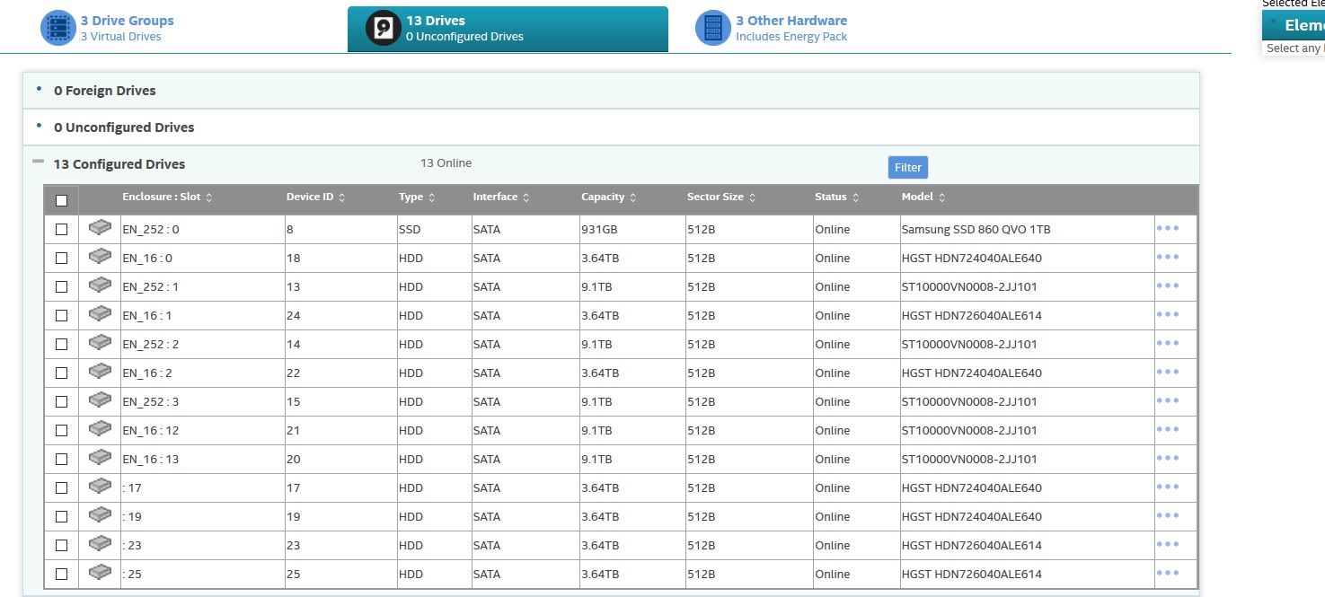This screenshot has height=597, width=1325.
Task: Click drive icon for EN_16 : 0
Action: point(100,257)
